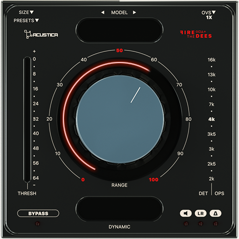Viewport: 239px width, 239px height.
Task: Click the 64 threshold scale value
Action: [36, 178]
